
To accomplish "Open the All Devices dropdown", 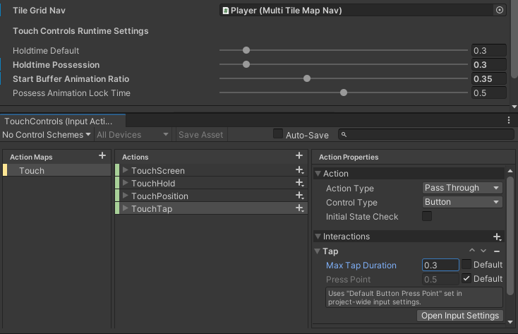I will 133,135.
